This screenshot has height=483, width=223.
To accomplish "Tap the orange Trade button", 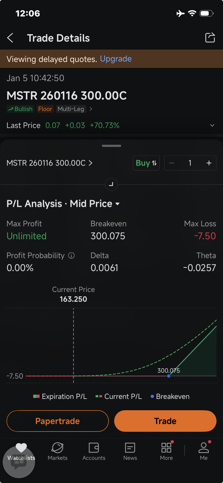I will coord(165,421).
